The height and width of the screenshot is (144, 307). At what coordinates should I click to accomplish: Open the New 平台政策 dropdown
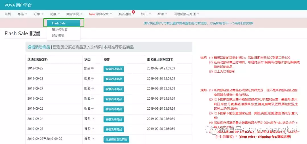click(x=100, y=14)
